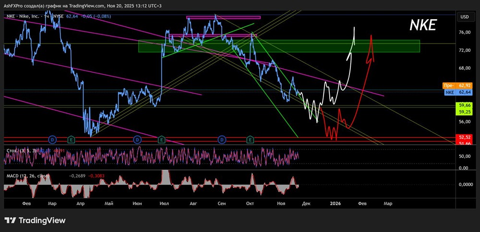Click the 72,00 price axis value
Viewport: 480px width, 232px height.
pyautogui.click(x=464, y=50)
